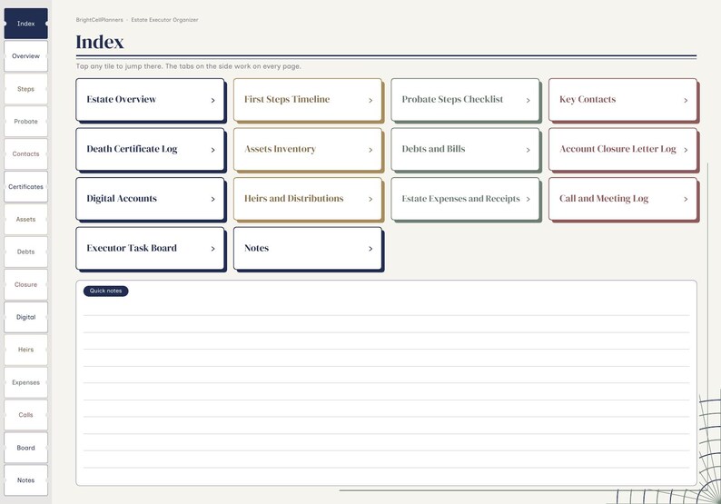Click the chevron on Probate Steps Checklist
Viewport: 721px width, 504px height.
[528, 100]
